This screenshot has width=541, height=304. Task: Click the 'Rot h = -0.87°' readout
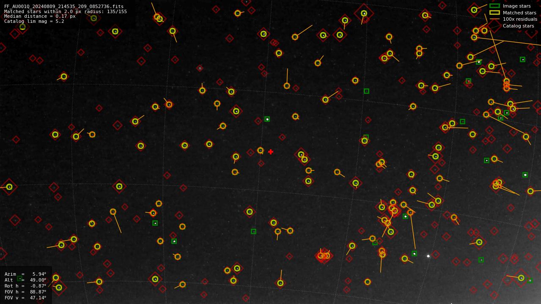click(25, 286)
